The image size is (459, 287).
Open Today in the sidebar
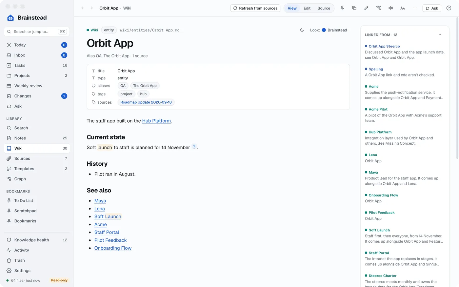click(37, 45)
